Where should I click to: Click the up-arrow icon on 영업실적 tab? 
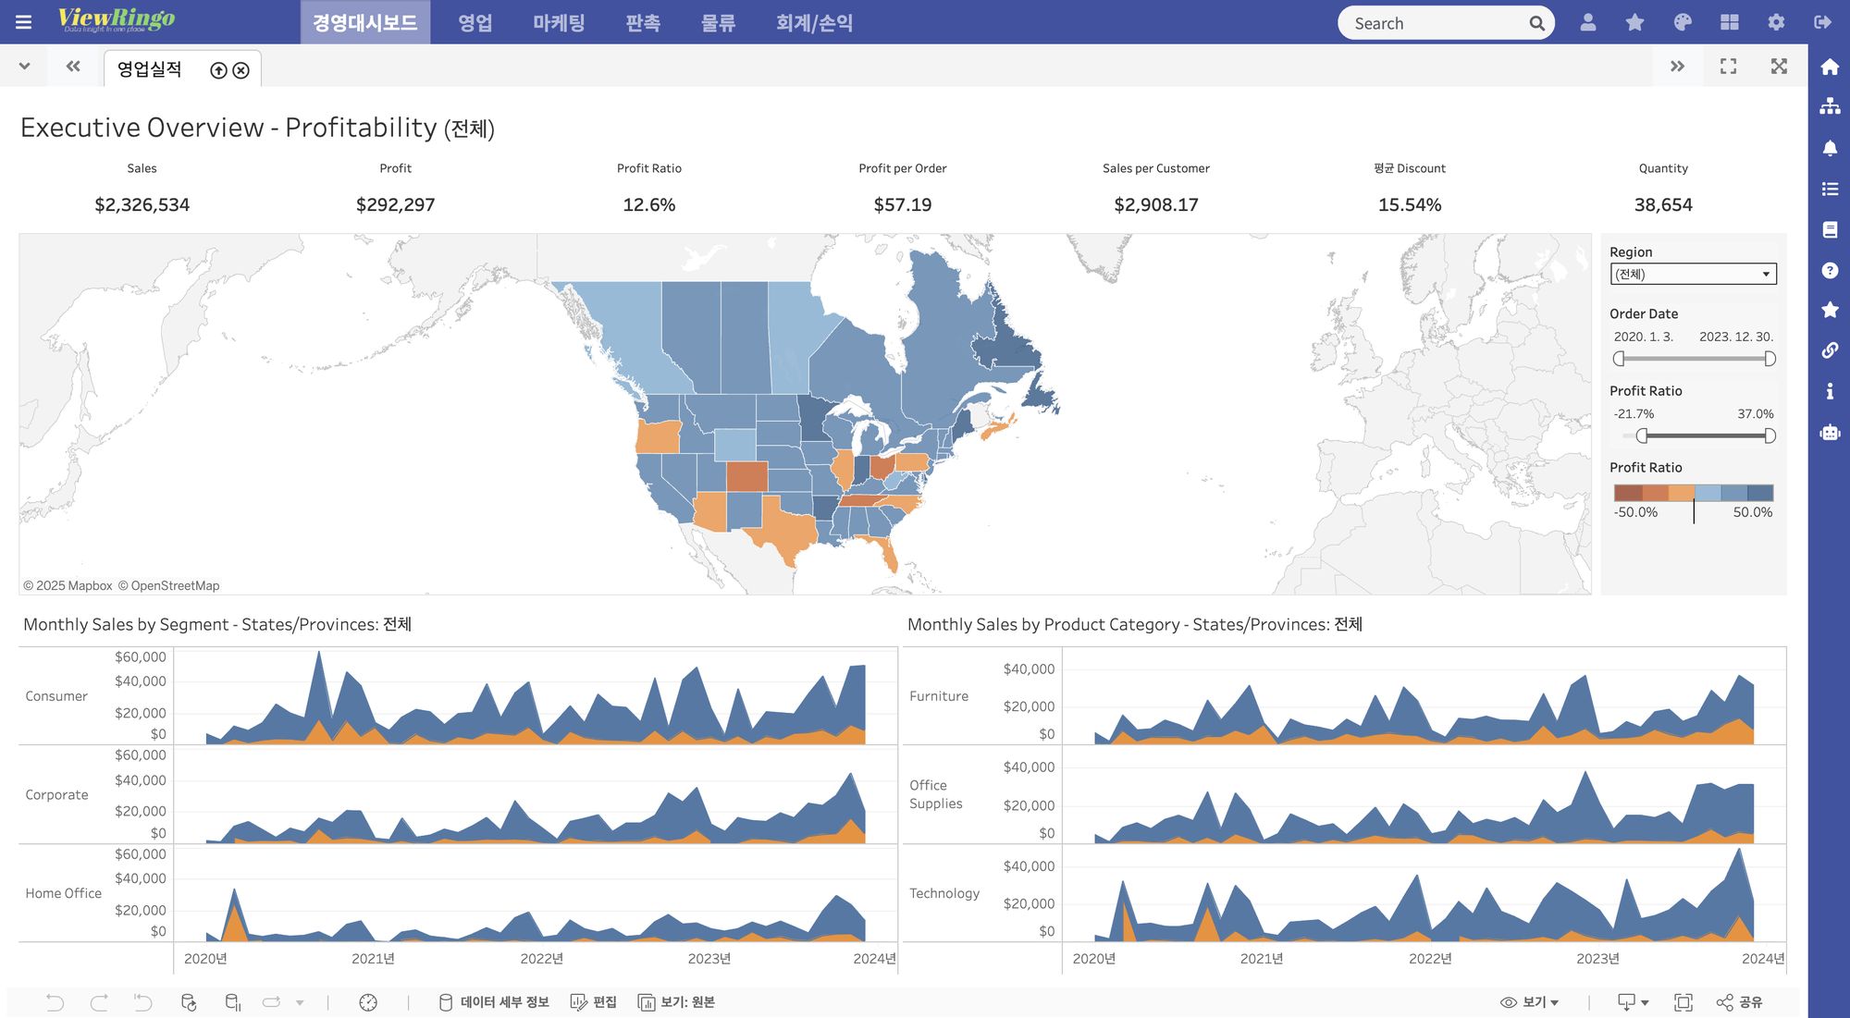tap(218, 70)
